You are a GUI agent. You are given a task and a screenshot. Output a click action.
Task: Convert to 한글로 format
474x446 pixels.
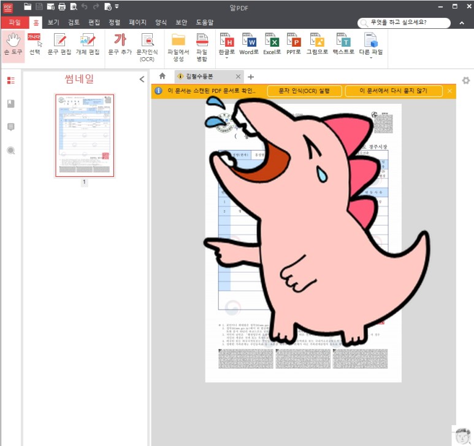pos(227,44)
